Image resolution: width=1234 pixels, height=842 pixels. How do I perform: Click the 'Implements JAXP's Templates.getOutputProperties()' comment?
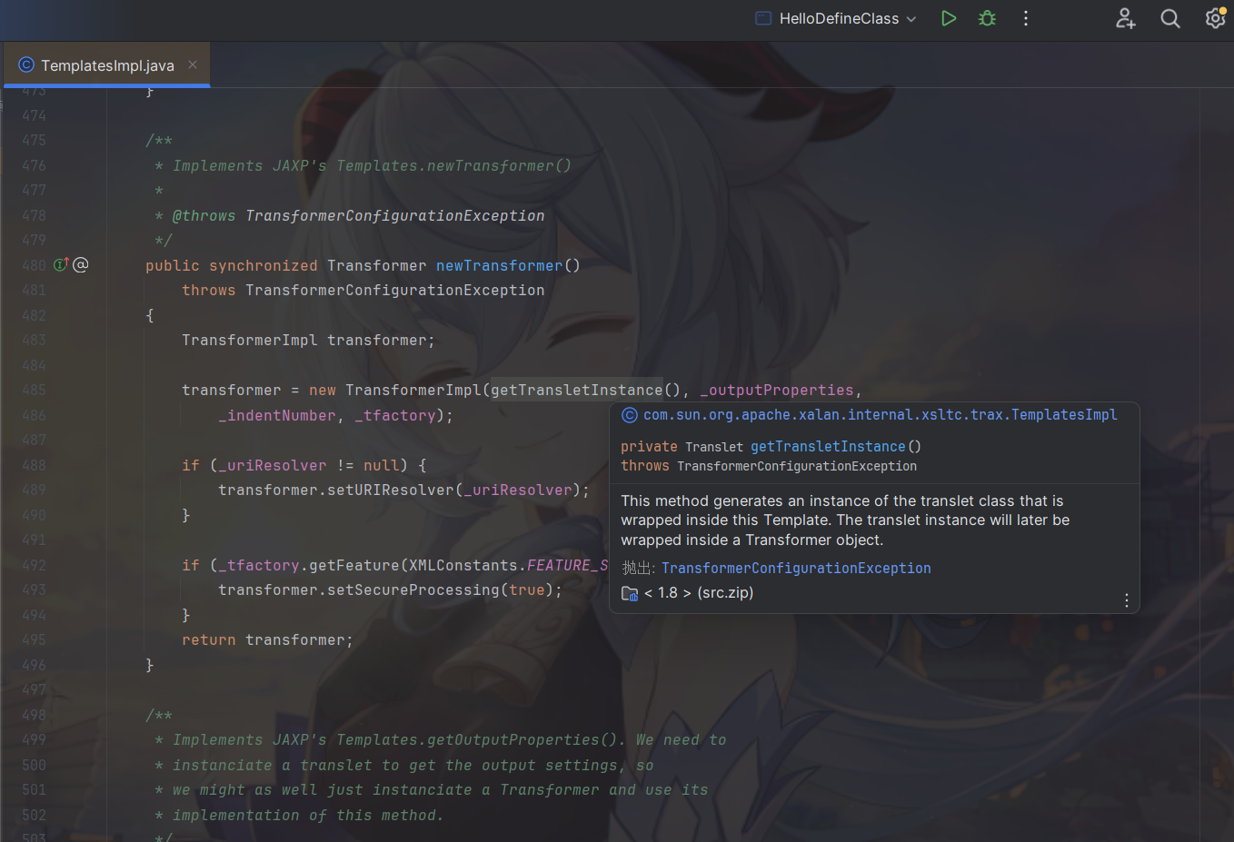(x=395, y=740)
